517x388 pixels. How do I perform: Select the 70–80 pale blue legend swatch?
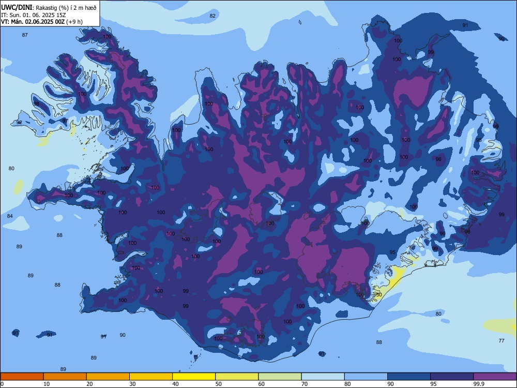(323, 377)
